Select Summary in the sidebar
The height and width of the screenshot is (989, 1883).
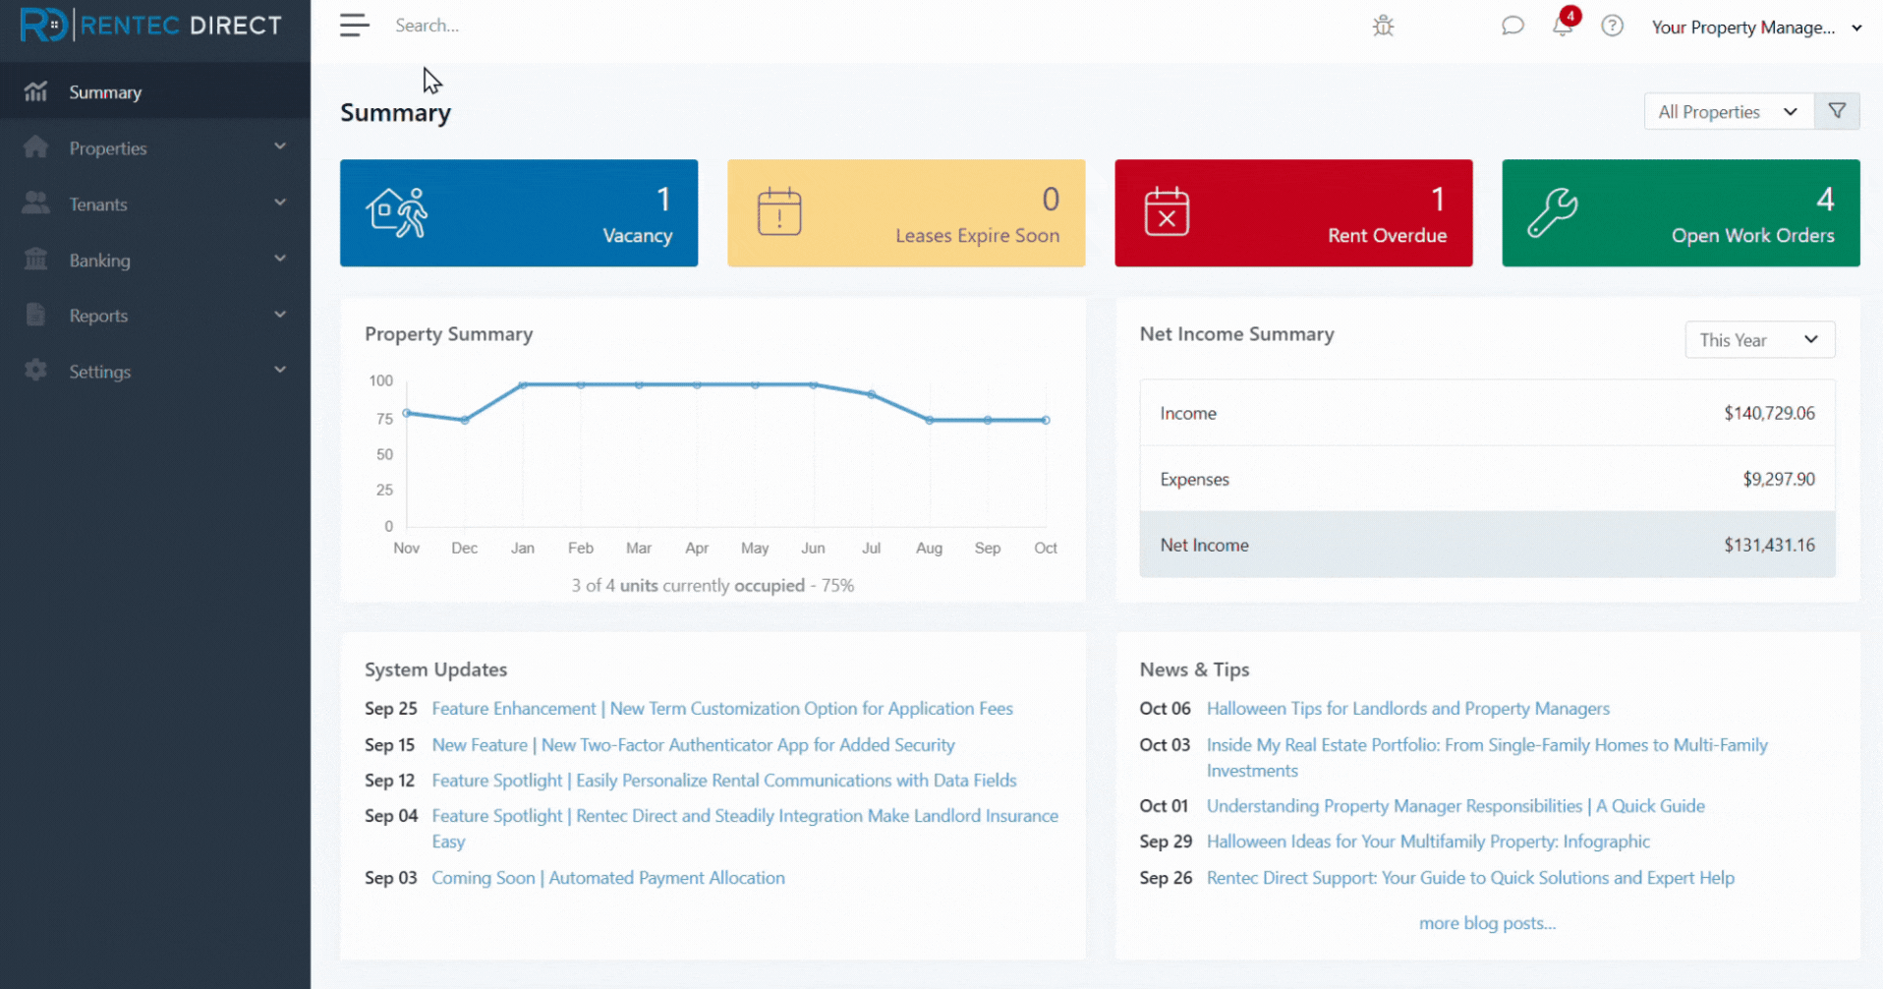click(105, 92)
